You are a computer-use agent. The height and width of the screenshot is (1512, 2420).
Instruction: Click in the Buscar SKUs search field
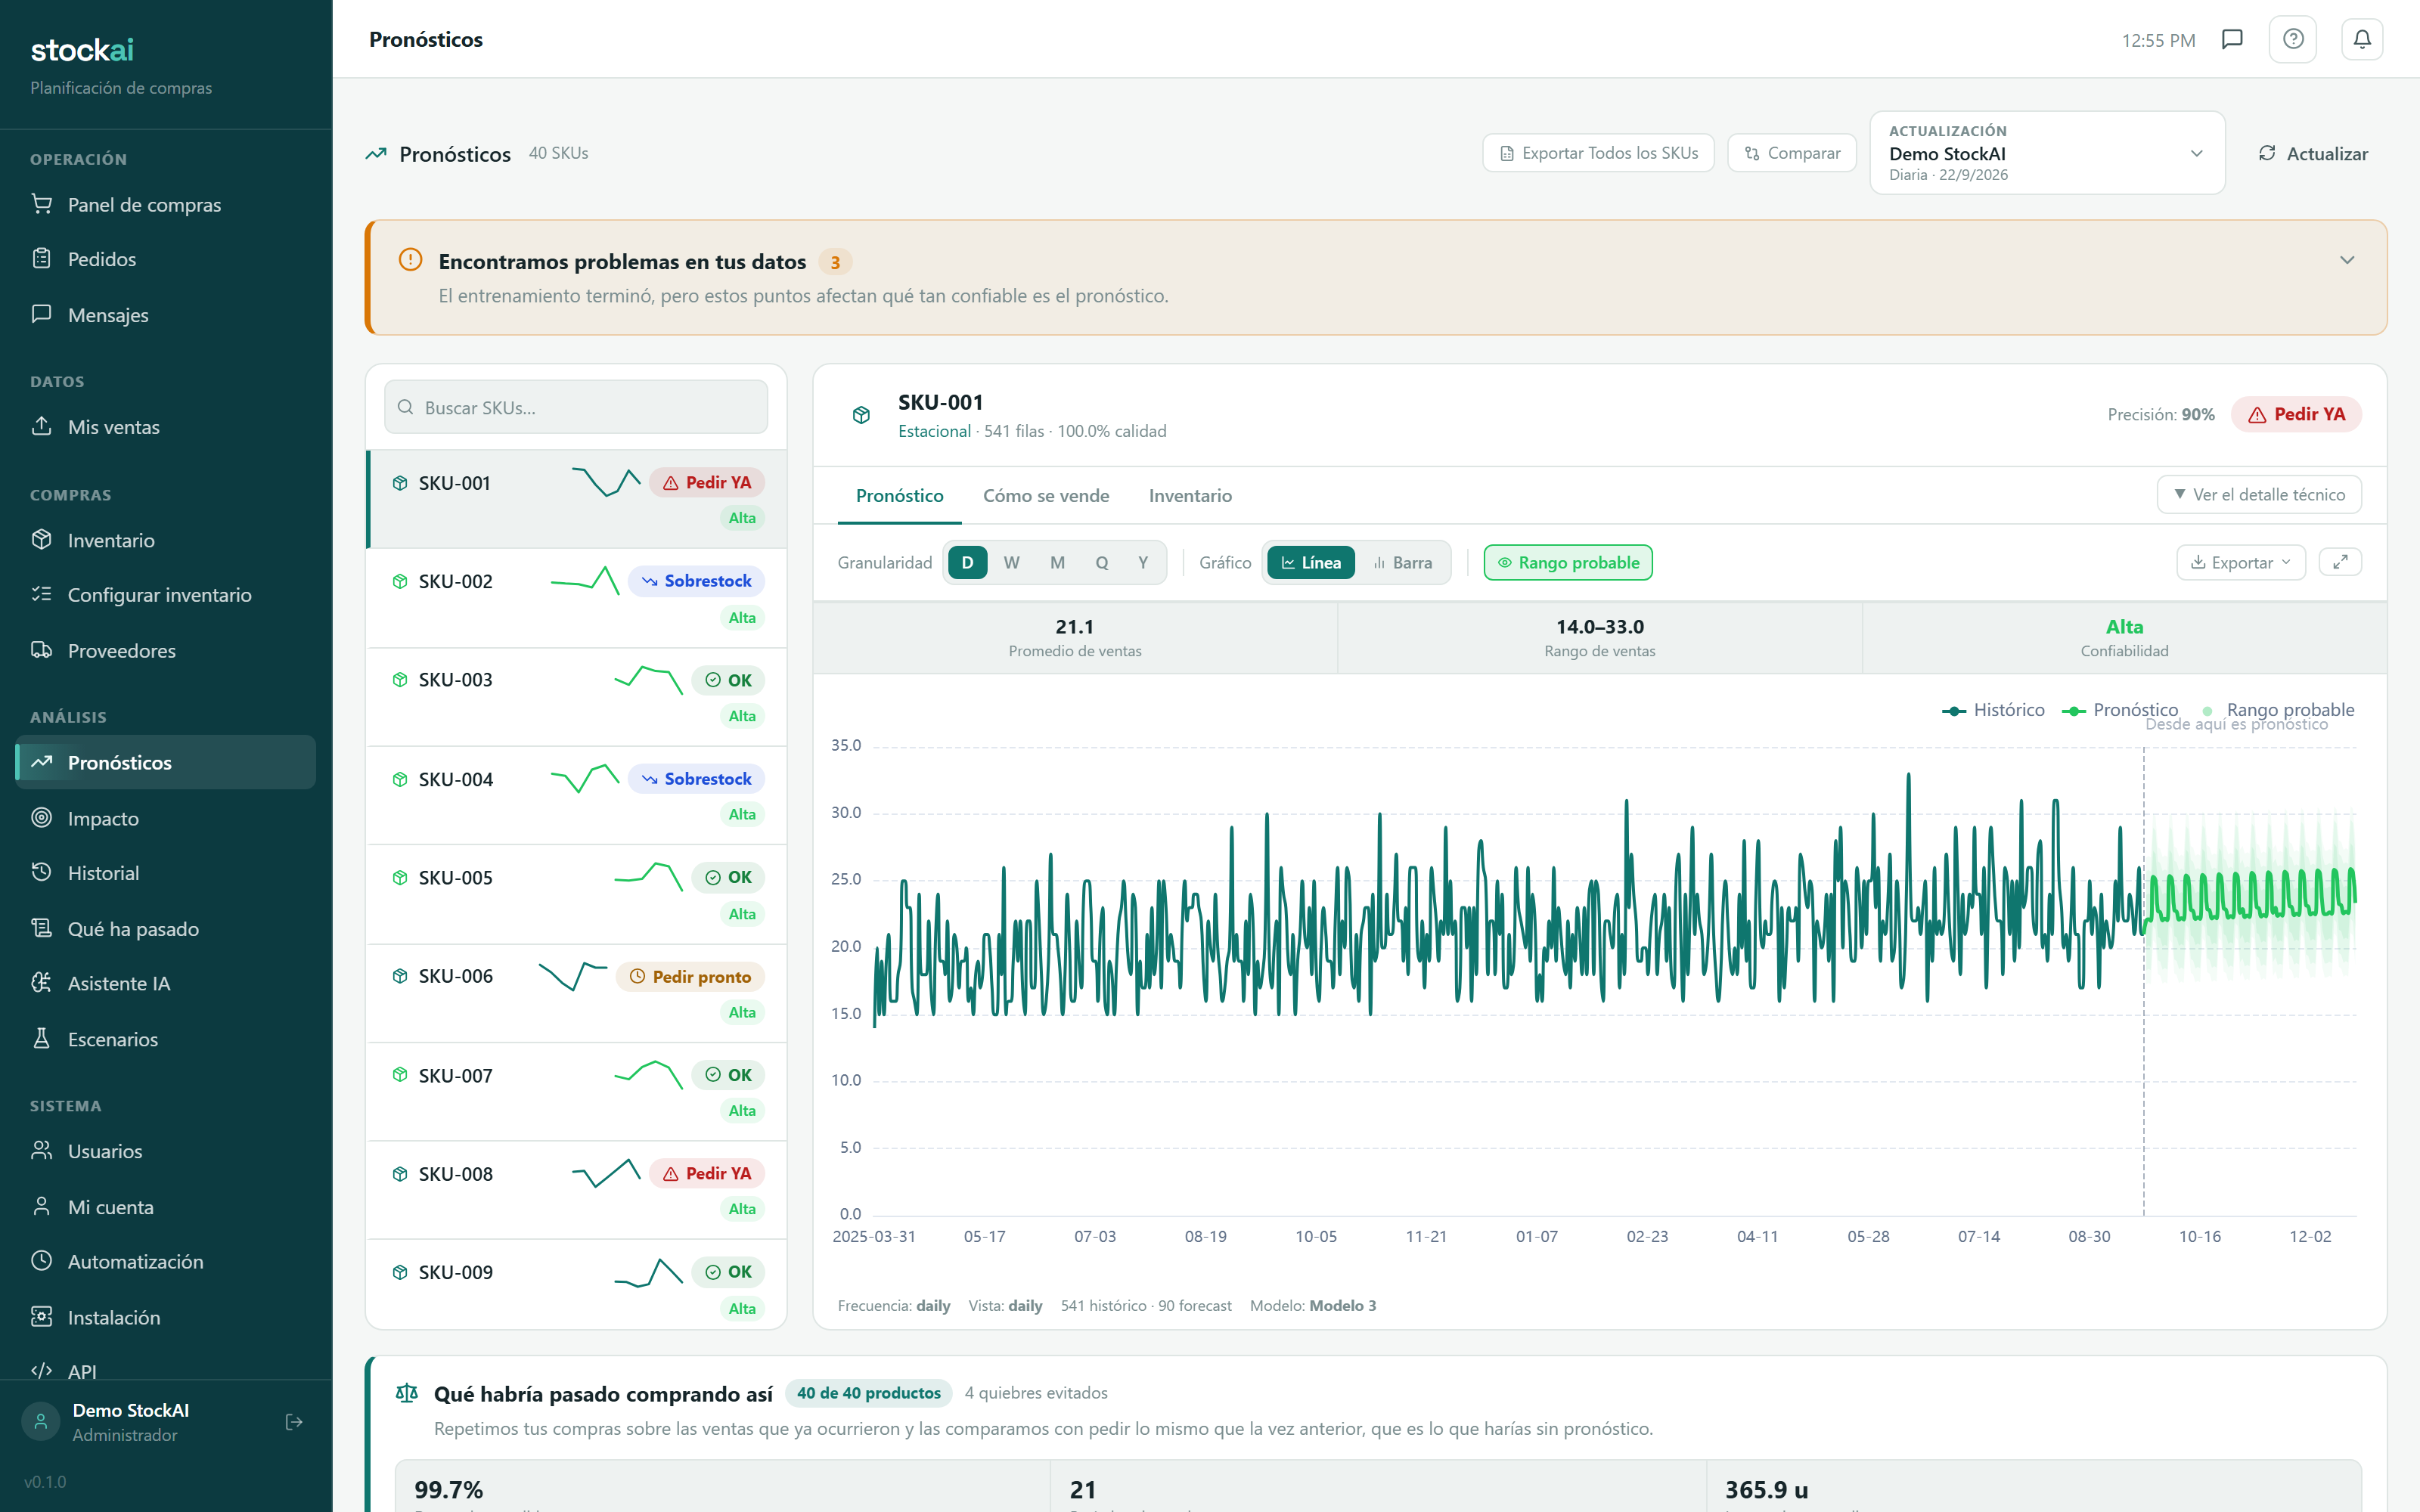tap(576, 407)
